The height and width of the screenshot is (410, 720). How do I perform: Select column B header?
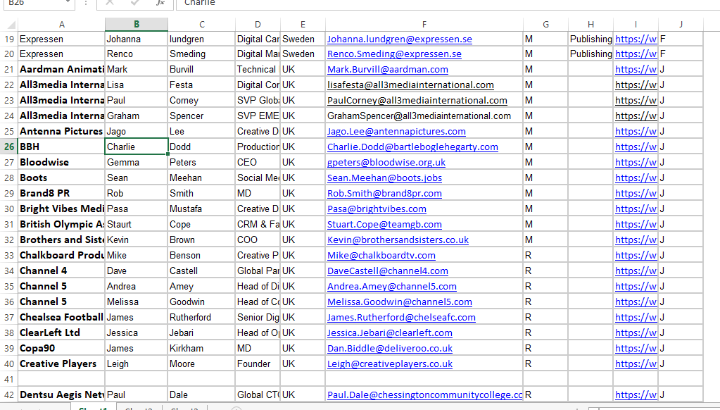137,25
